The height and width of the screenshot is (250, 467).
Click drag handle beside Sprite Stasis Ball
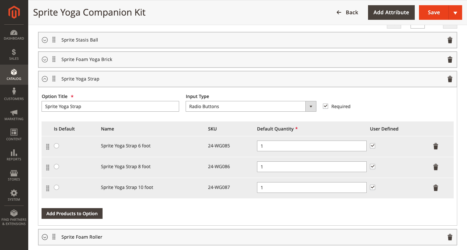54,40
